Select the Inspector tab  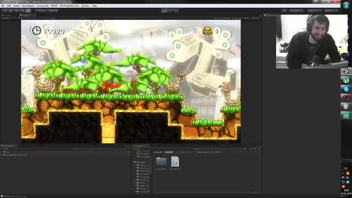click(271, 15)
